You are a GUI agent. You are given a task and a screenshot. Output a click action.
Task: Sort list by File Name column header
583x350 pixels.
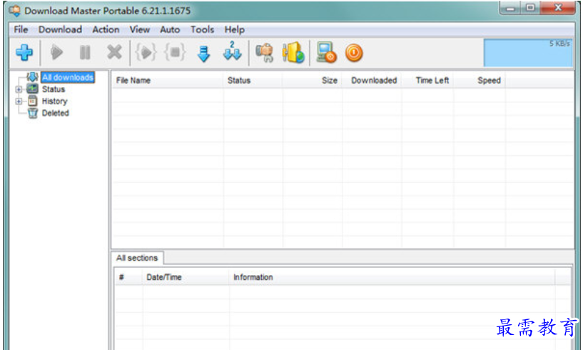[x=133, y=81]
